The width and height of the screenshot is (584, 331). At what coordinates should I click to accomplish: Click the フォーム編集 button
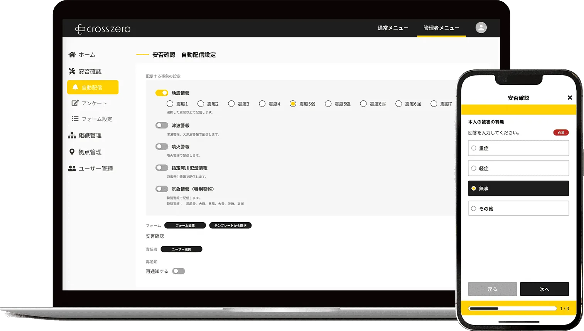[185, 225]
